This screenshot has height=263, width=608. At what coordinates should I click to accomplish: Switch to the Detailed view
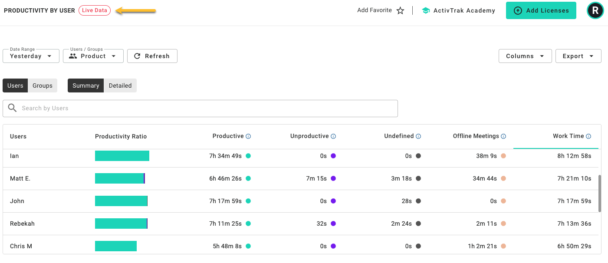(x=120, y=85)
